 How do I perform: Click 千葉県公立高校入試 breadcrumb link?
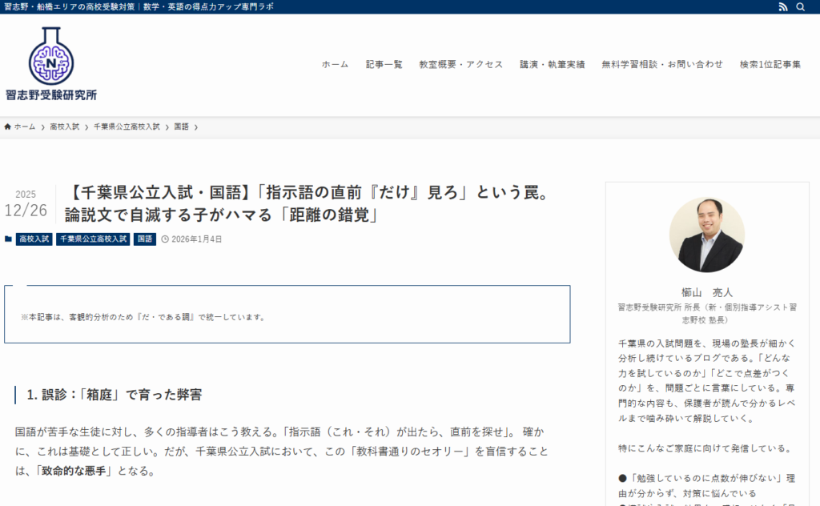click(x=127, y=127)
